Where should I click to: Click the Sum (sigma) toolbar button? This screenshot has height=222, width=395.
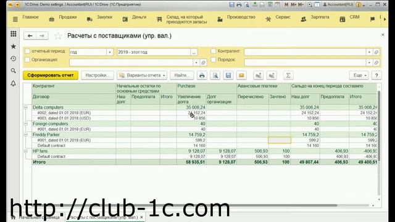click(288, 75)
